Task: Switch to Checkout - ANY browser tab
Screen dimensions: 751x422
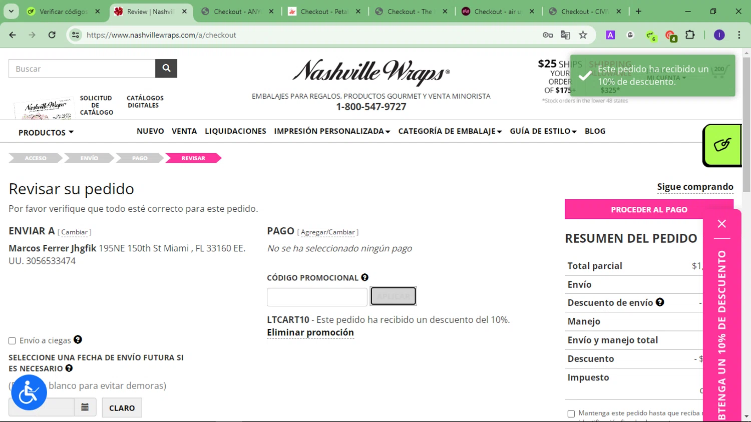Action: (237, 12)
